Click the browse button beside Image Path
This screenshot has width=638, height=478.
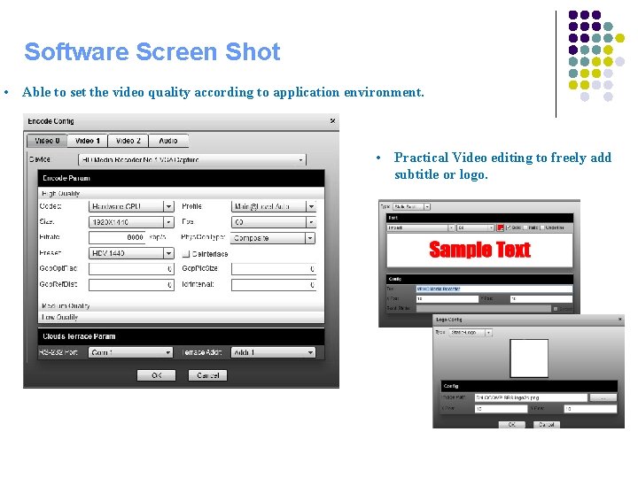pos(603,397)
